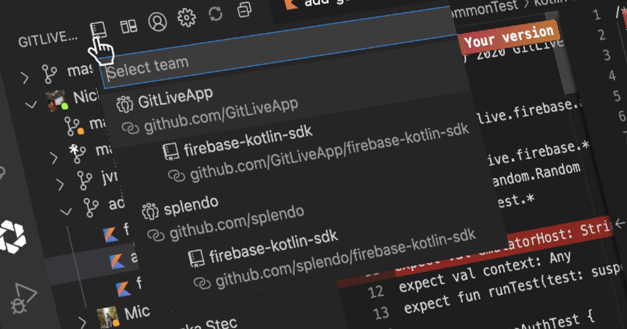Click Nic's user avatar thumbnail
627x329 pixels.
(x=56, y=100)
